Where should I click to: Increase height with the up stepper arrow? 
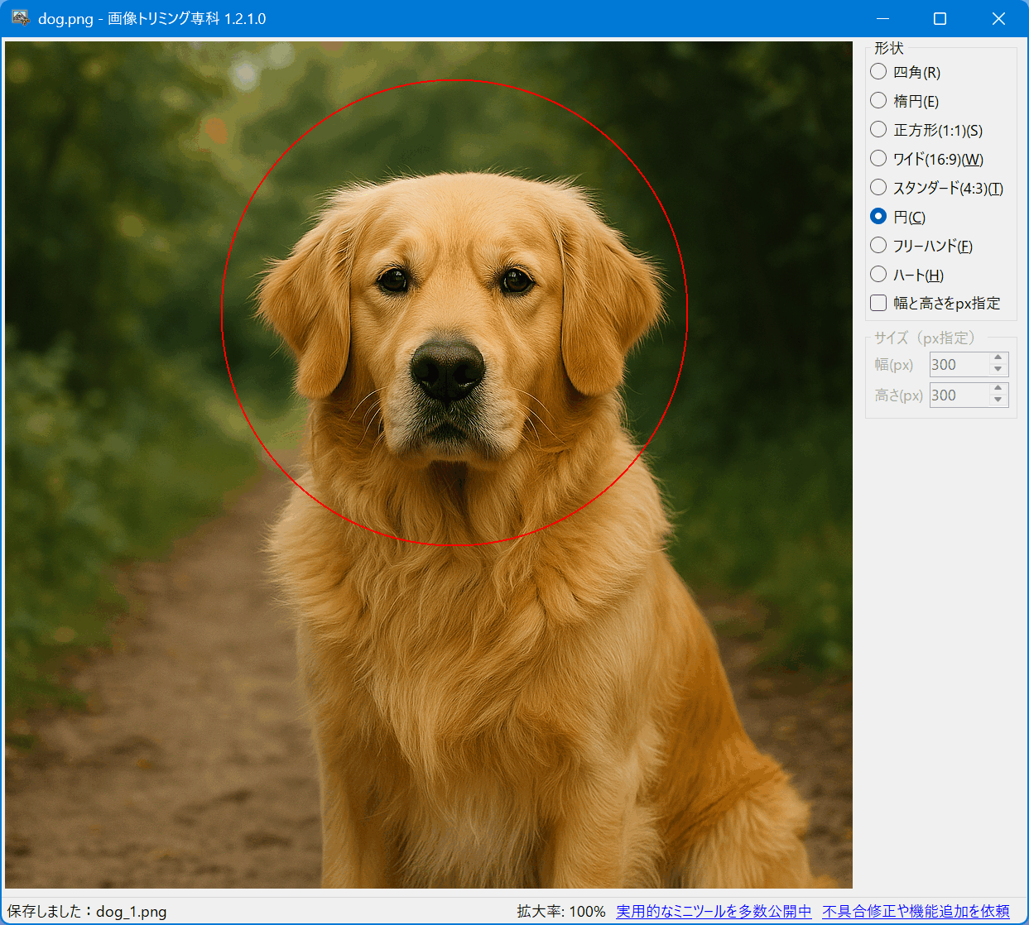point(998,389)
